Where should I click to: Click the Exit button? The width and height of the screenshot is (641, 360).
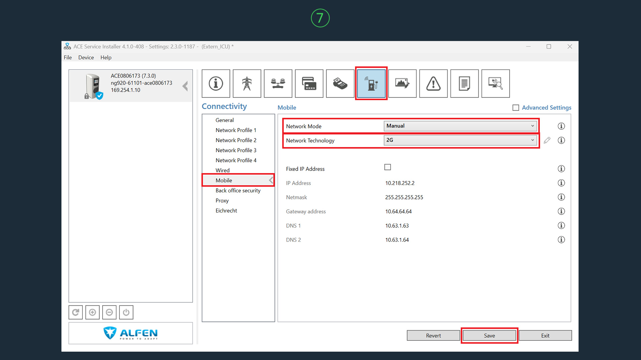pyautogui.click(x=545, y=336)
